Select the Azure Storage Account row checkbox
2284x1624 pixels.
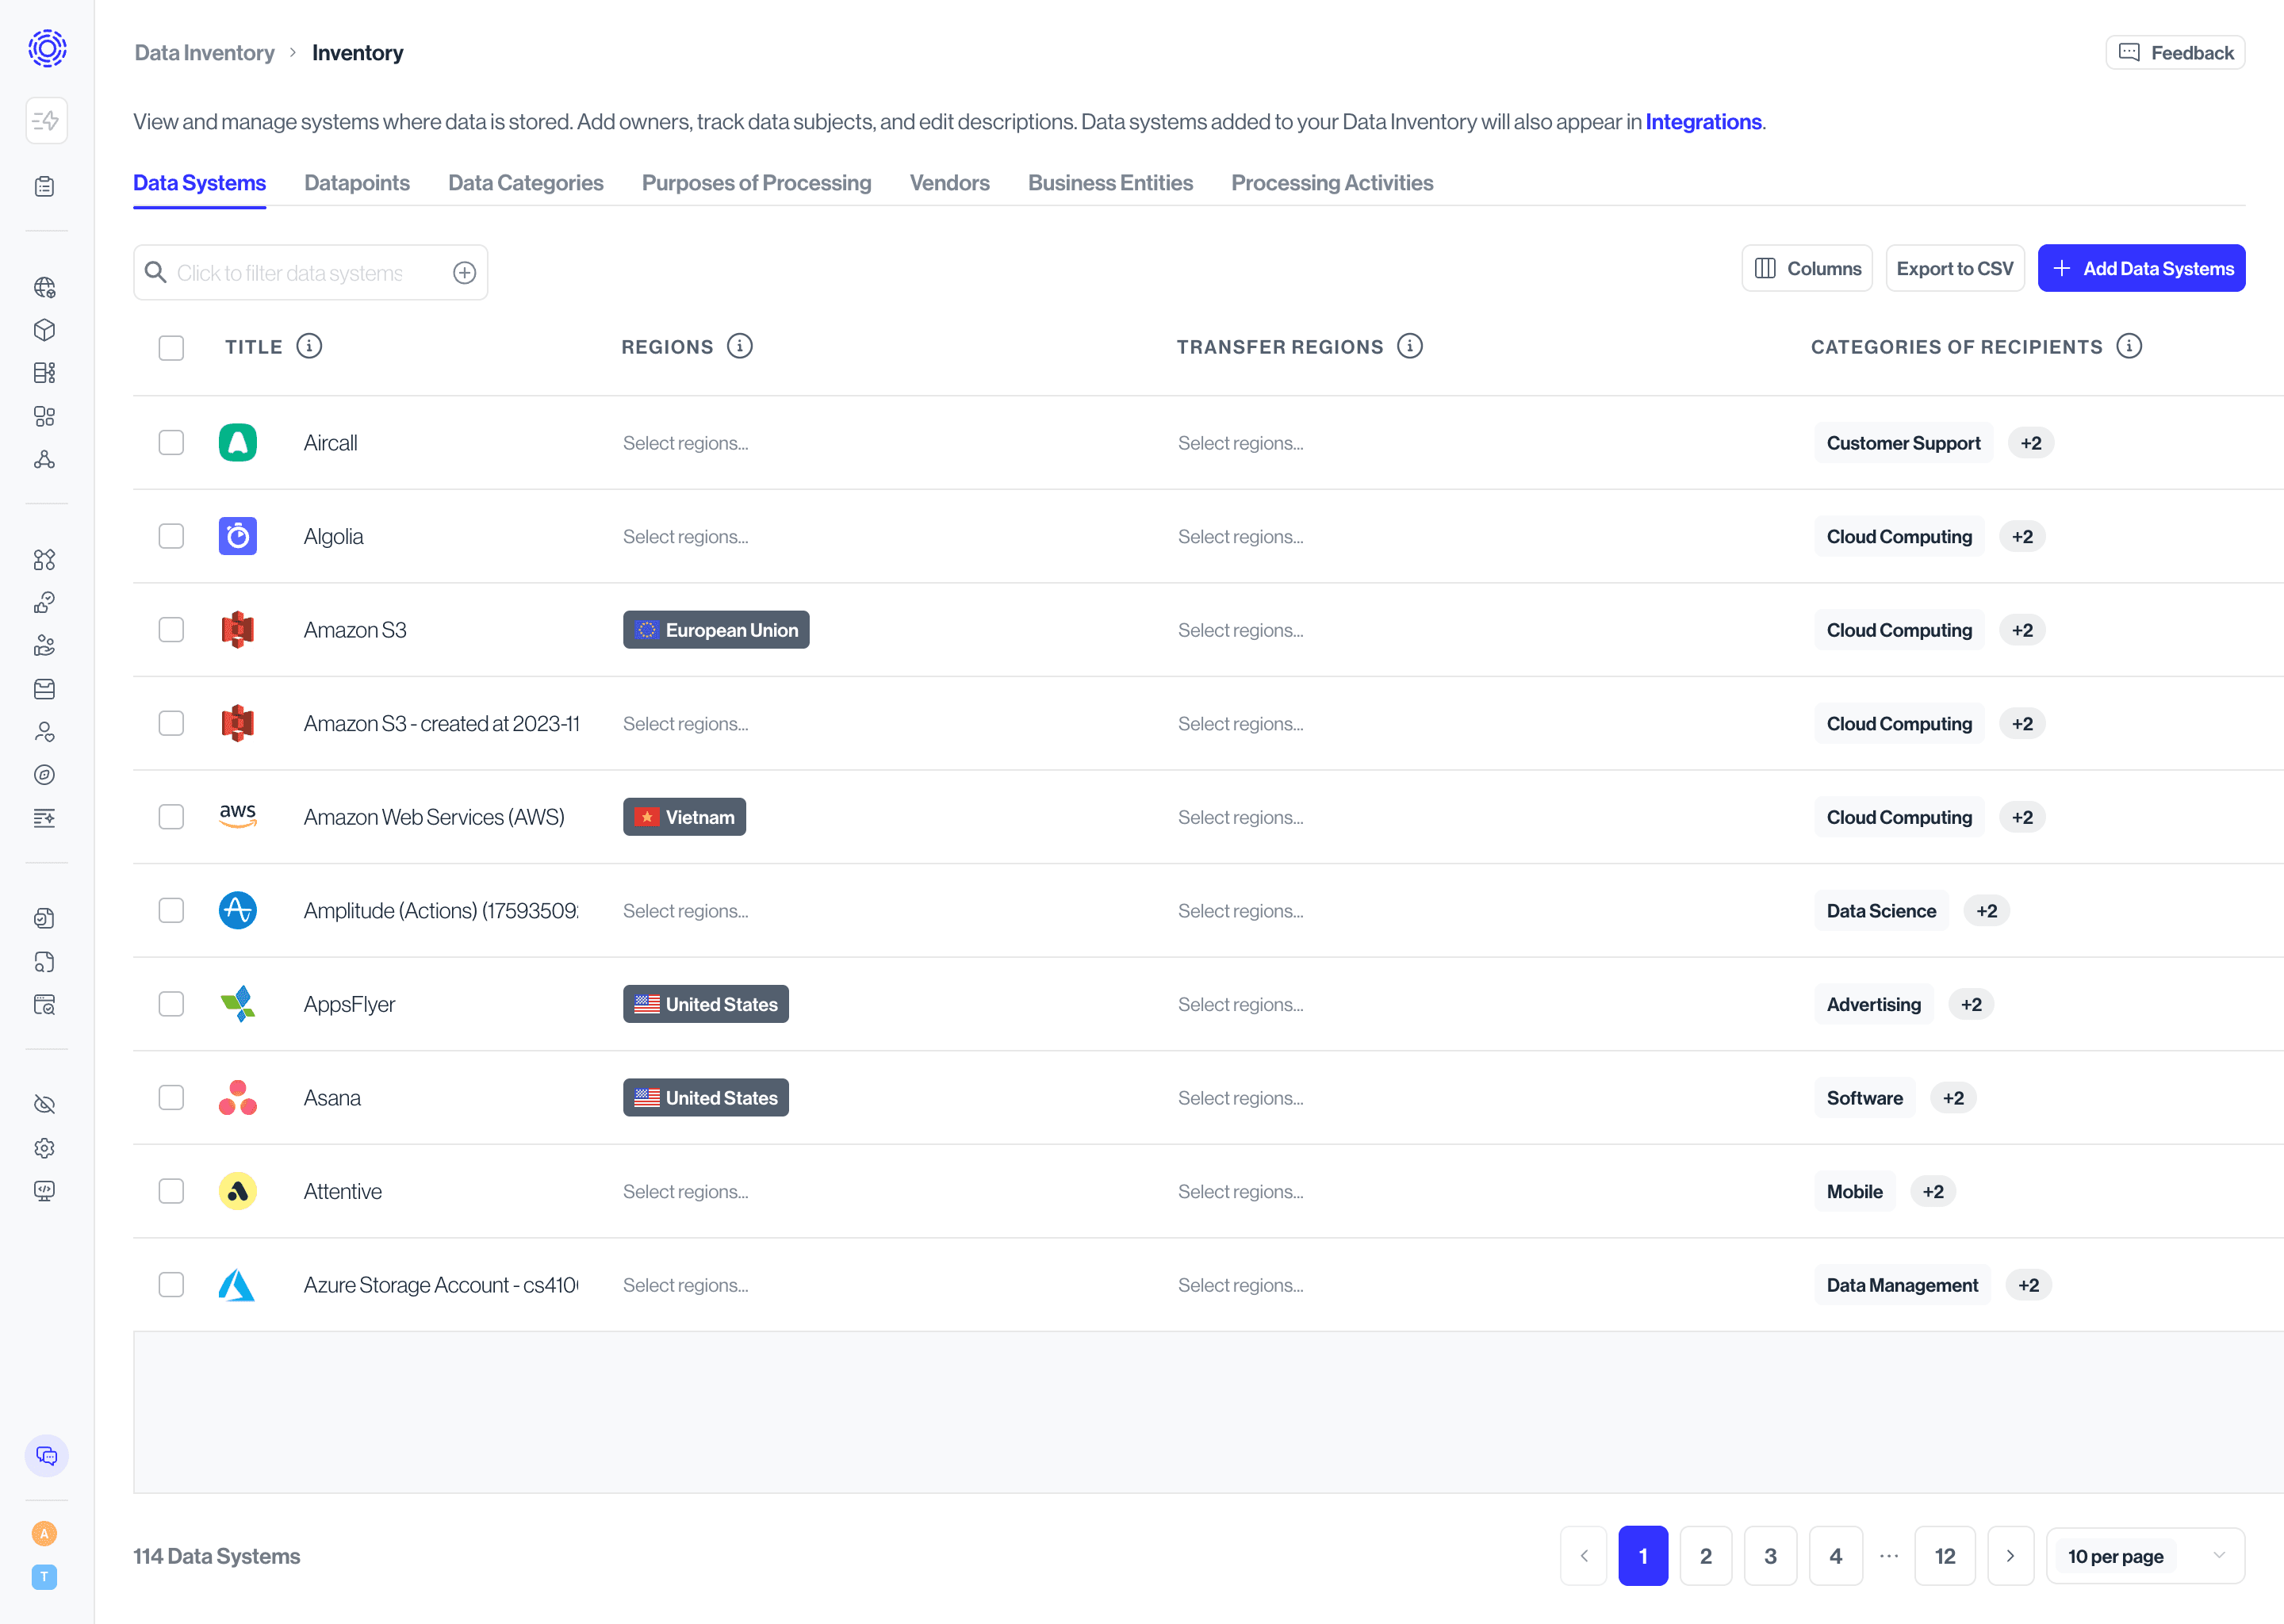tap(172, 1285)
